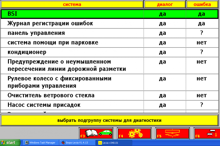Click the диалог column header

(165, 4)
